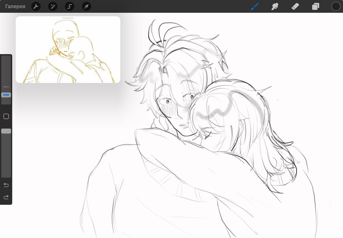This screenshot has width=343, height=238.
Task: Select the Smudge tool
Action: [275, 6]
